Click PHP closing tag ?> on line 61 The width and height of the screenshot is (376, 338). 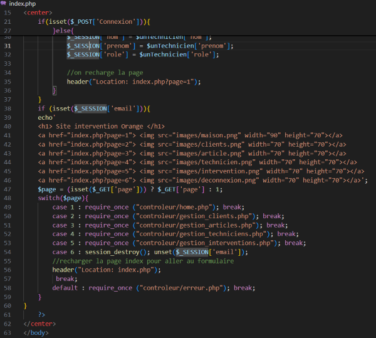pyautogui.click(x=42, y=315)
